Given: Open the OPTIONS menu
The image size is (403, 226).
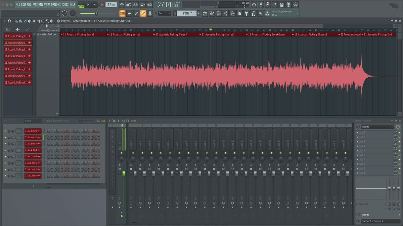Looking at the screenshot, I should (x=56, y=5).
